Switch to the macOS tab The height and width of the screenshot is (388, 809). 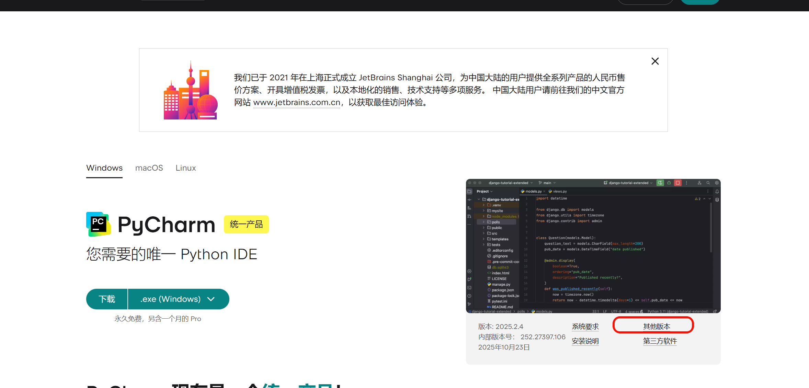coord(149,168)
